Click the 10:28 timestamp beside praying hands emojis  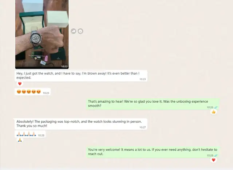coord(41,135)
